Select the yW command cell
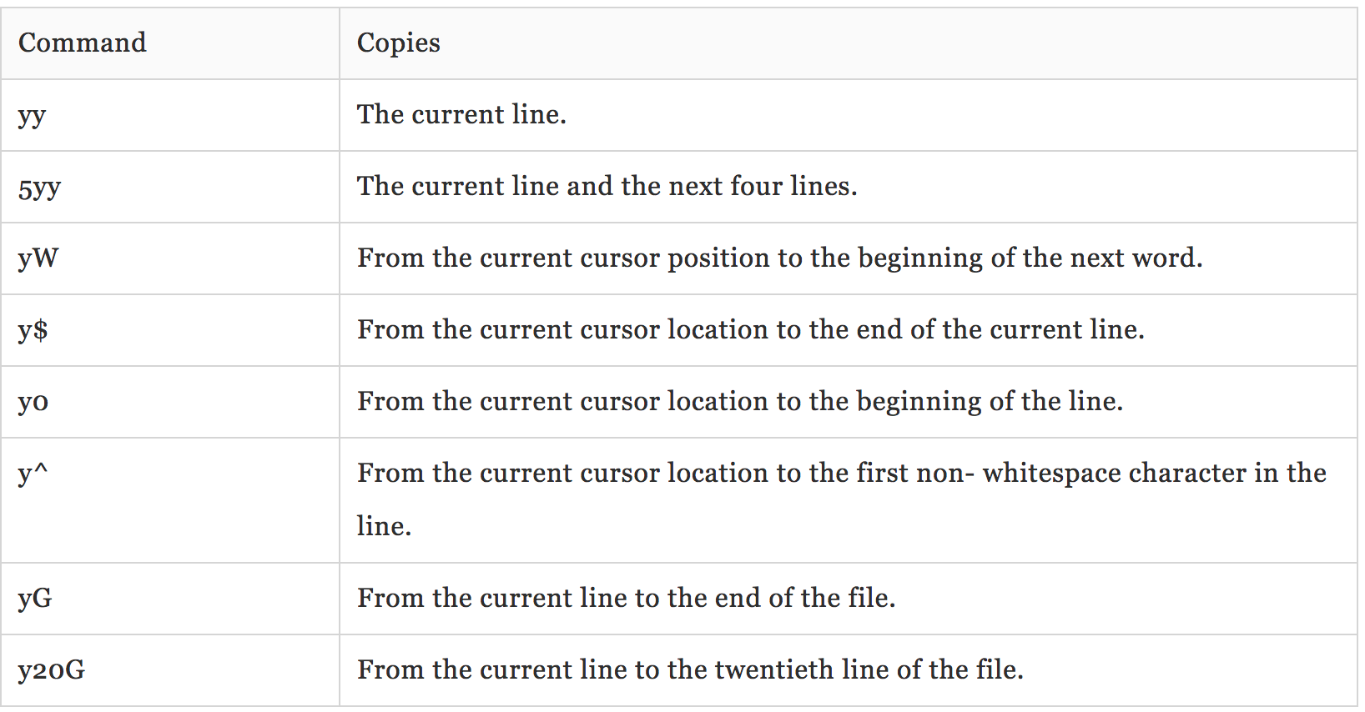The height and width of the screenshot is (712, 1365). (38, 258)
